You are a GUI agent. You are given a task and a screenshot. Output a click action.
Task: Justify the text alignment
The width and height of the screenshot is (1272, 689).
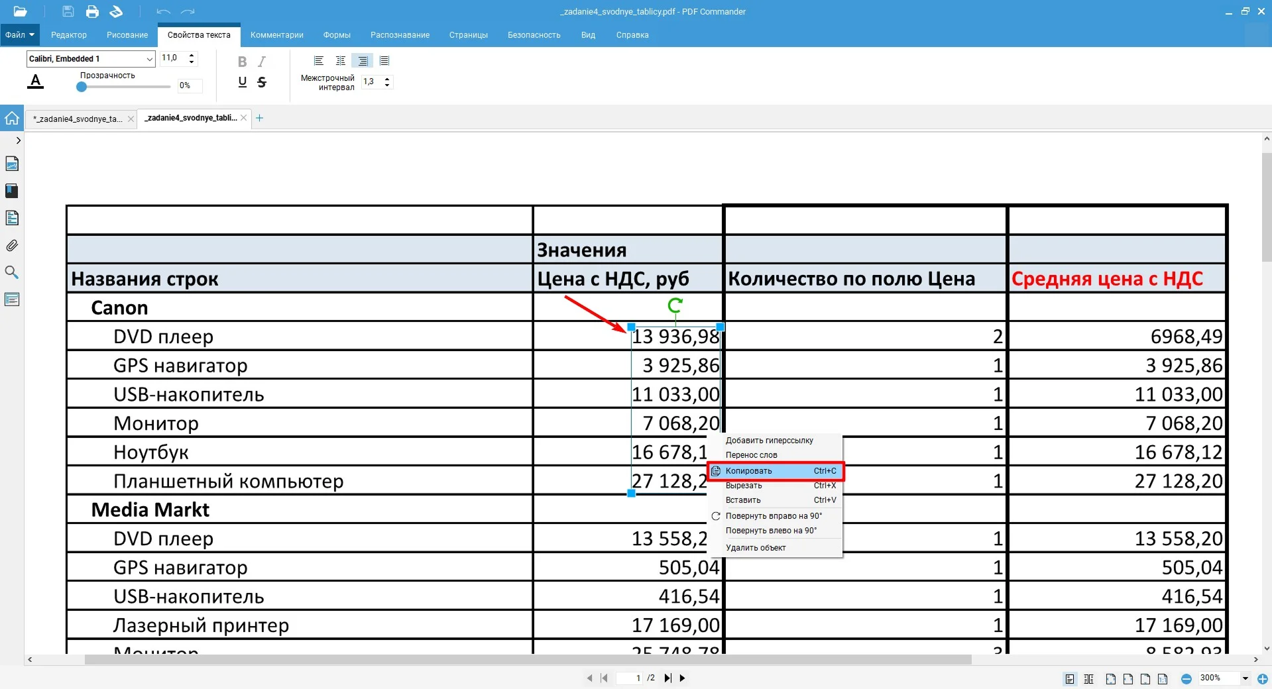point(384,61)
